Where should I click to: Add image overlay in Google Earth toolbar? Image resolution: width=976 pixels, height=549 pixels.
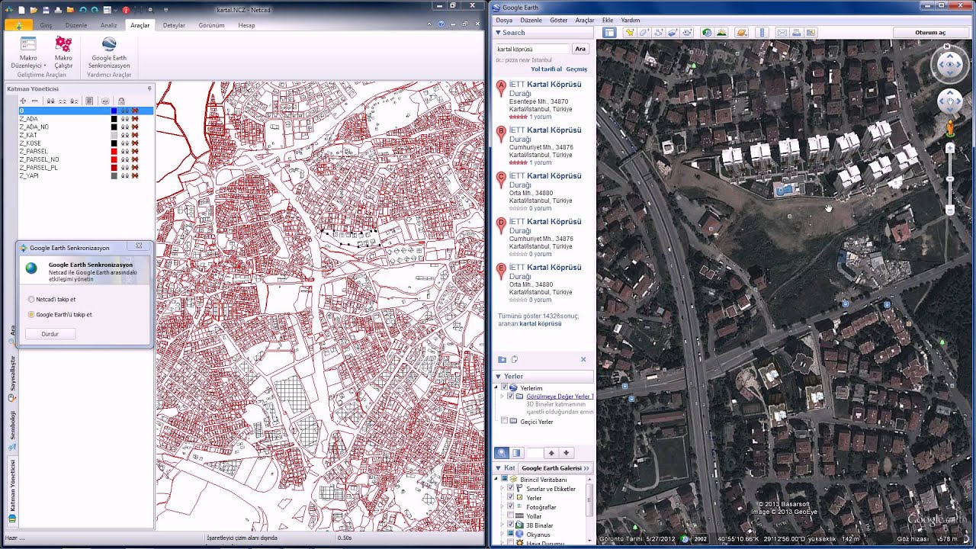point(673,33)
